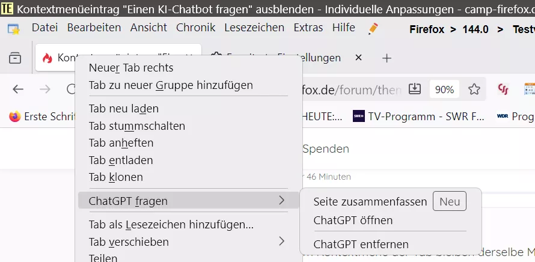Click the red CSS extension toolbar icon

coord(503,90)
